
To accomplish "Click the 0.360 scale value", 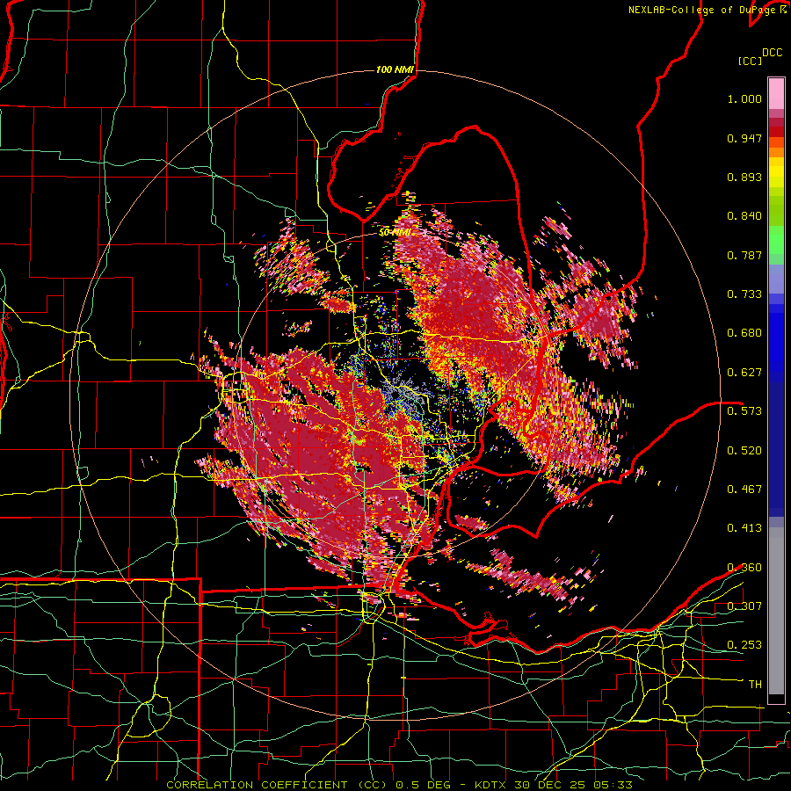I will pos(744,568).
